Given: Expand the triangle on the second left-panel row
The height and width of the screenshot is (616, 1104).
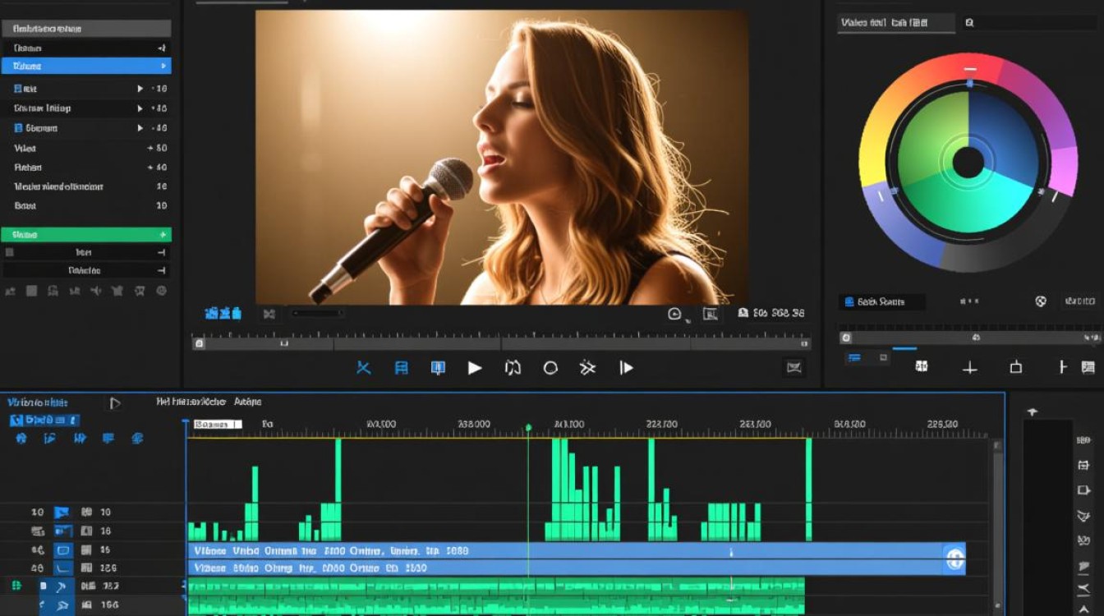Looking at the screenshot, I should point(140,108).
